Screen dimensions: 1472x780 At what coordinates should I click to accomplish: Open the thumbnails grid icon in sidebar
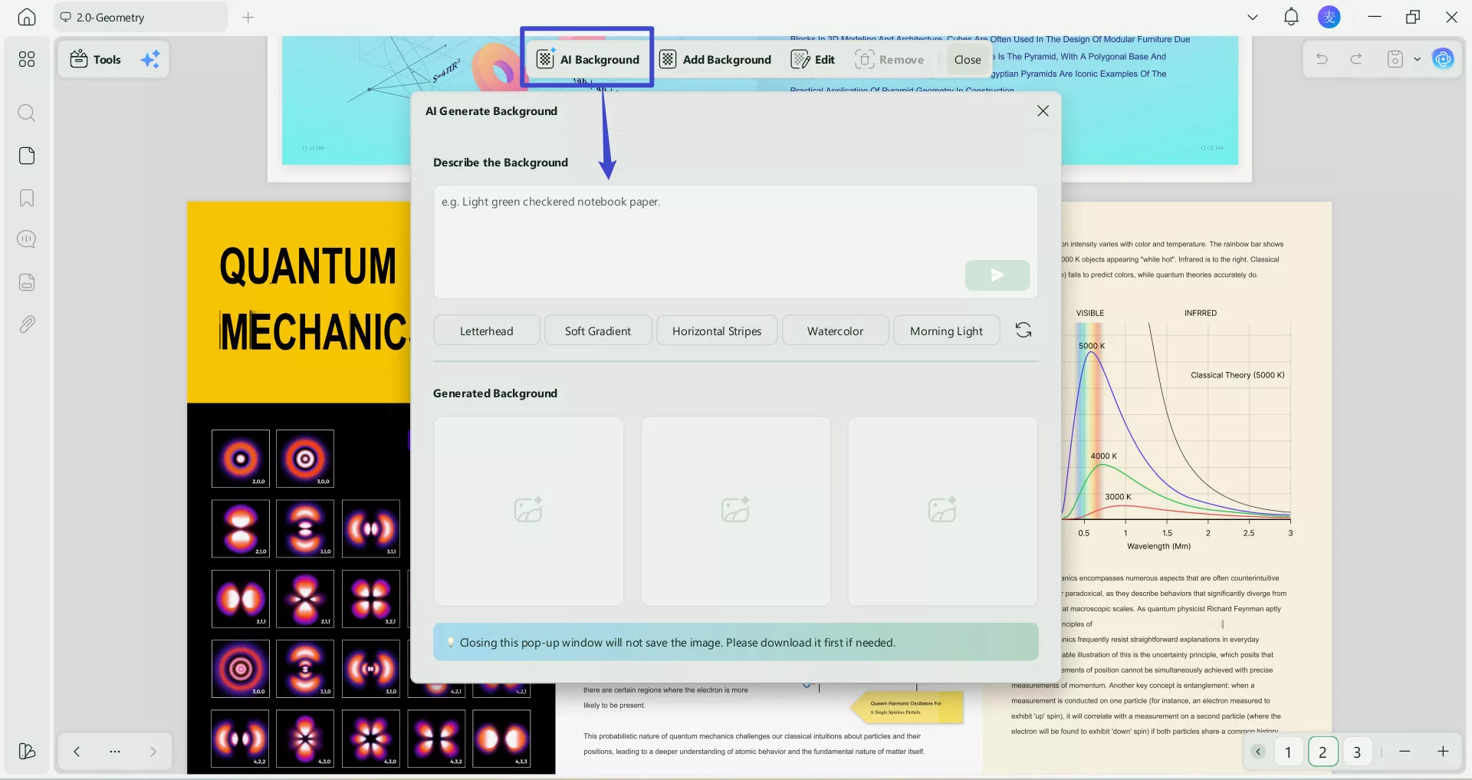[x=27, y=59]
